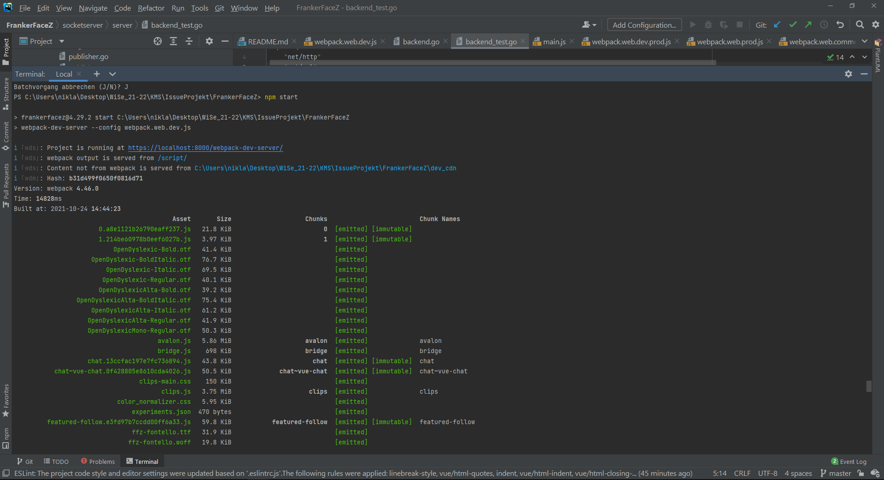Click the Stop square icon
The image size is (884, 480).
pos(740,25)
